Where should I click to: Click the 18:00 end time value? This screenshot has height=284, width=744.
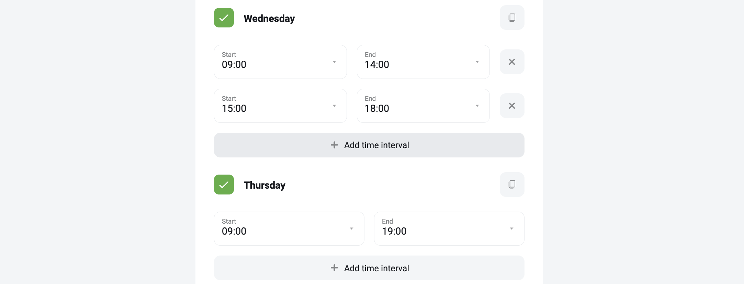click(x=377, y=108)
